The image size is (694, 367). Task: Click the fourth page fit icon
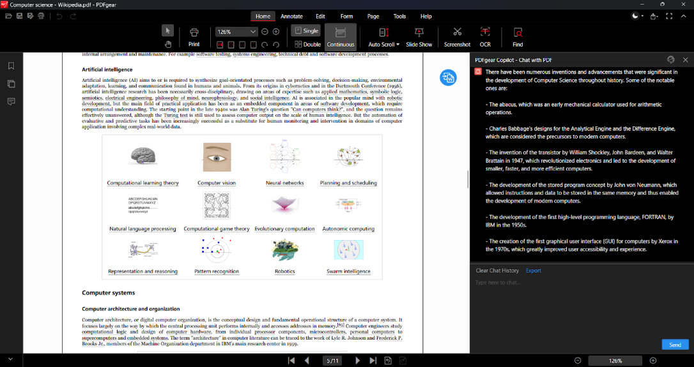click(253, 45)
